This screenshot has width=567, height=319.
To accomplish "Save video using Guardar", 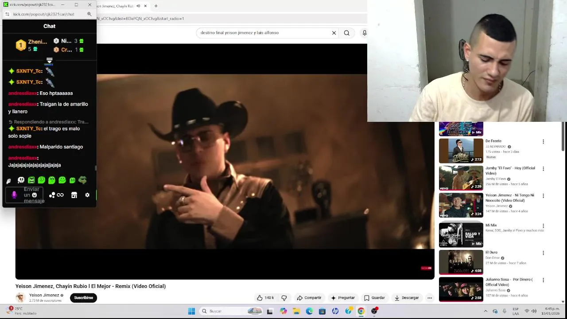I will (374, 298).
